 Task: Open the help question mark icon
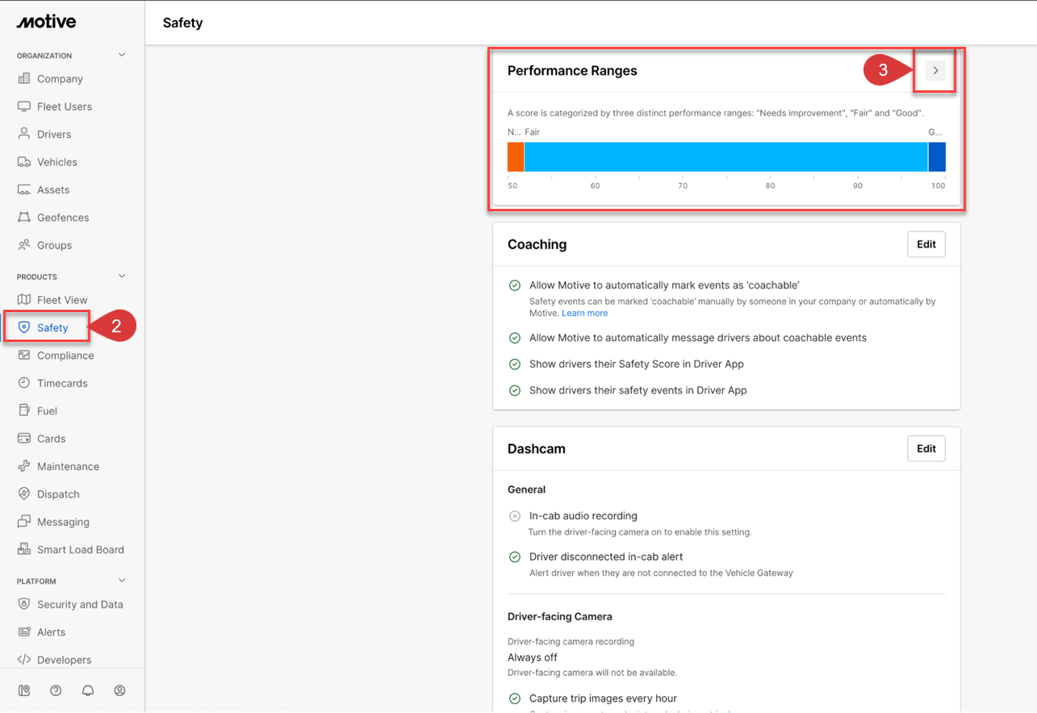click(56, 690)
